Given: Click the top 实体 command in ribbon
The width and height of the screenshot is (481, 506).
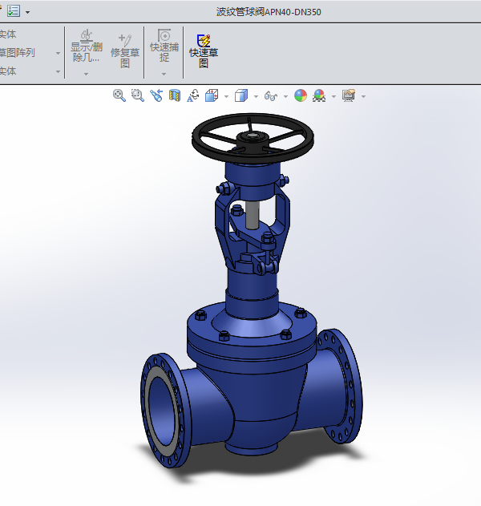Looking at the screenshot, I should coord(8,34).
